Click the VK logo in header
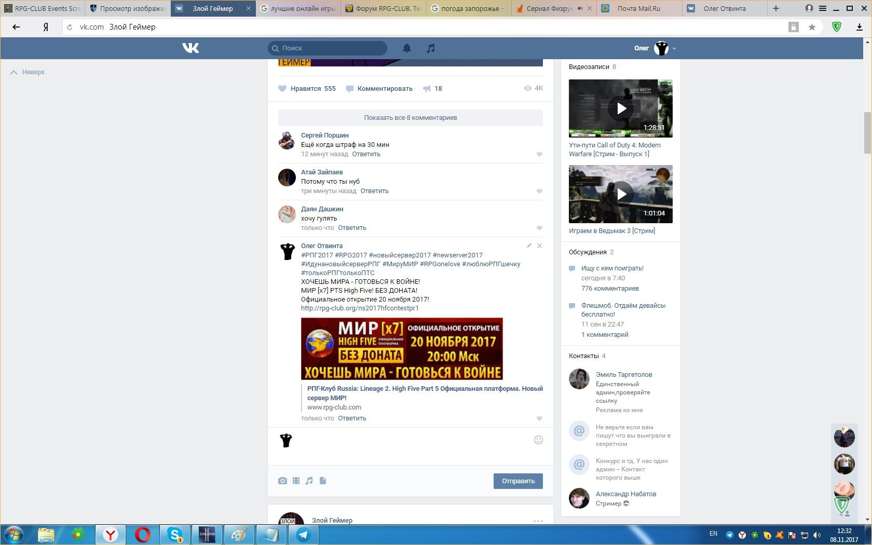872x545 pixels. pos(190,48)
